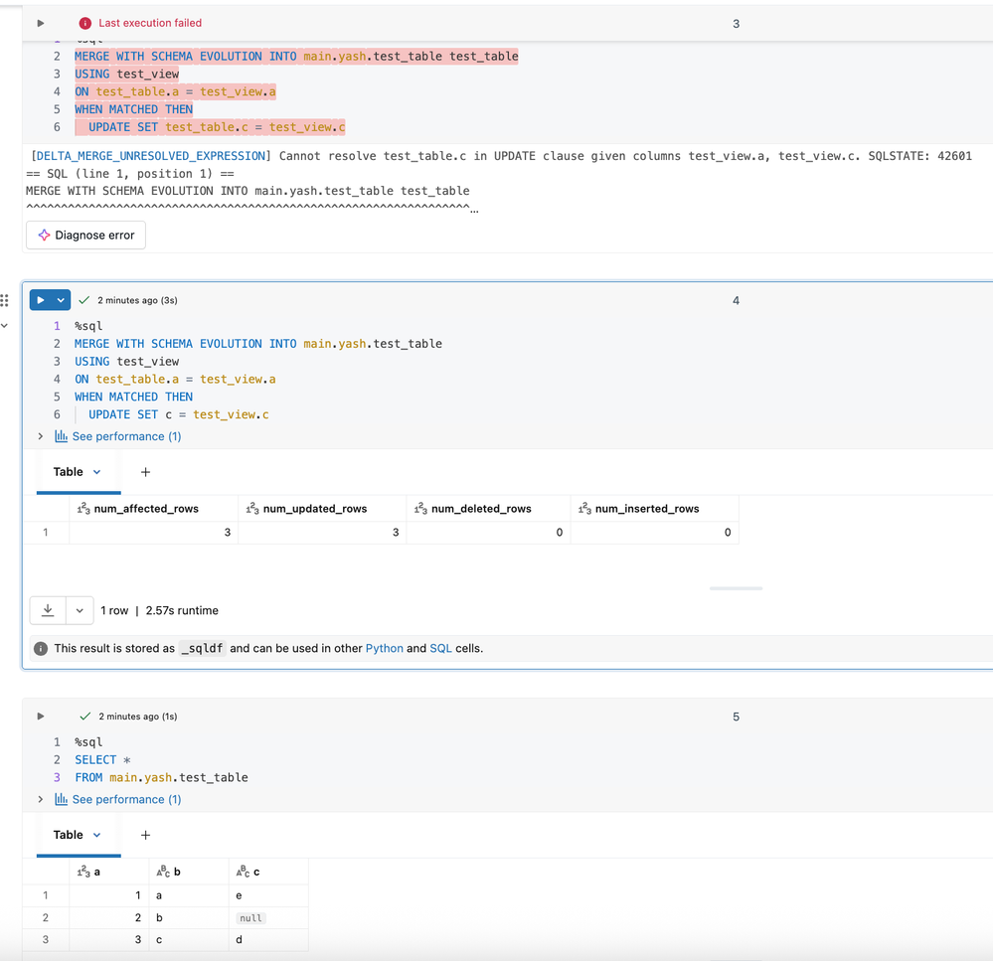Screen dimensions: 993x961
Task: Add a visualization with the plus icon
Action: point(145,471)
